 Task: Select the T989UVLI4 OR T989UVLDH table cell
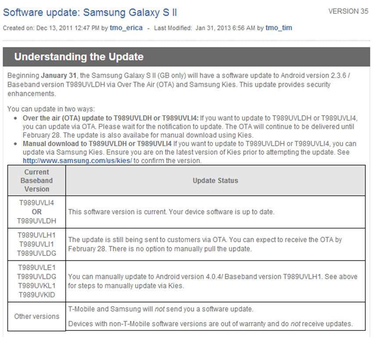(x=36, y=212)
